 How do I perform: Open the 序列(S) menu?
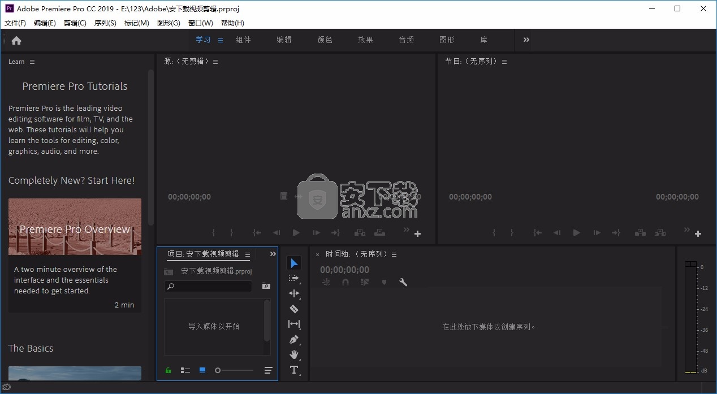[x=105, y=23]
